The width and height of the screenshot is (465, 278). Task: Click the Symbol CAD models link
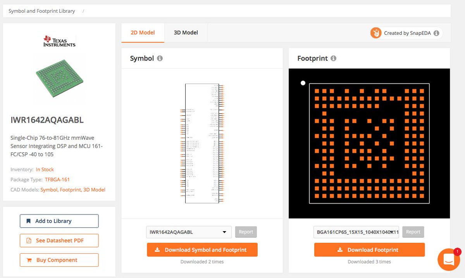tap(48, 190)
